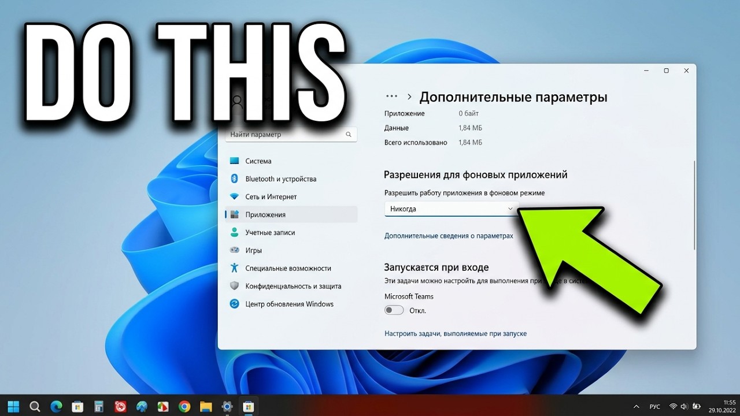Open File Explorer from taskbar
Image resolution: width=740 pixels, height=416 pixels.
(206, 406)
